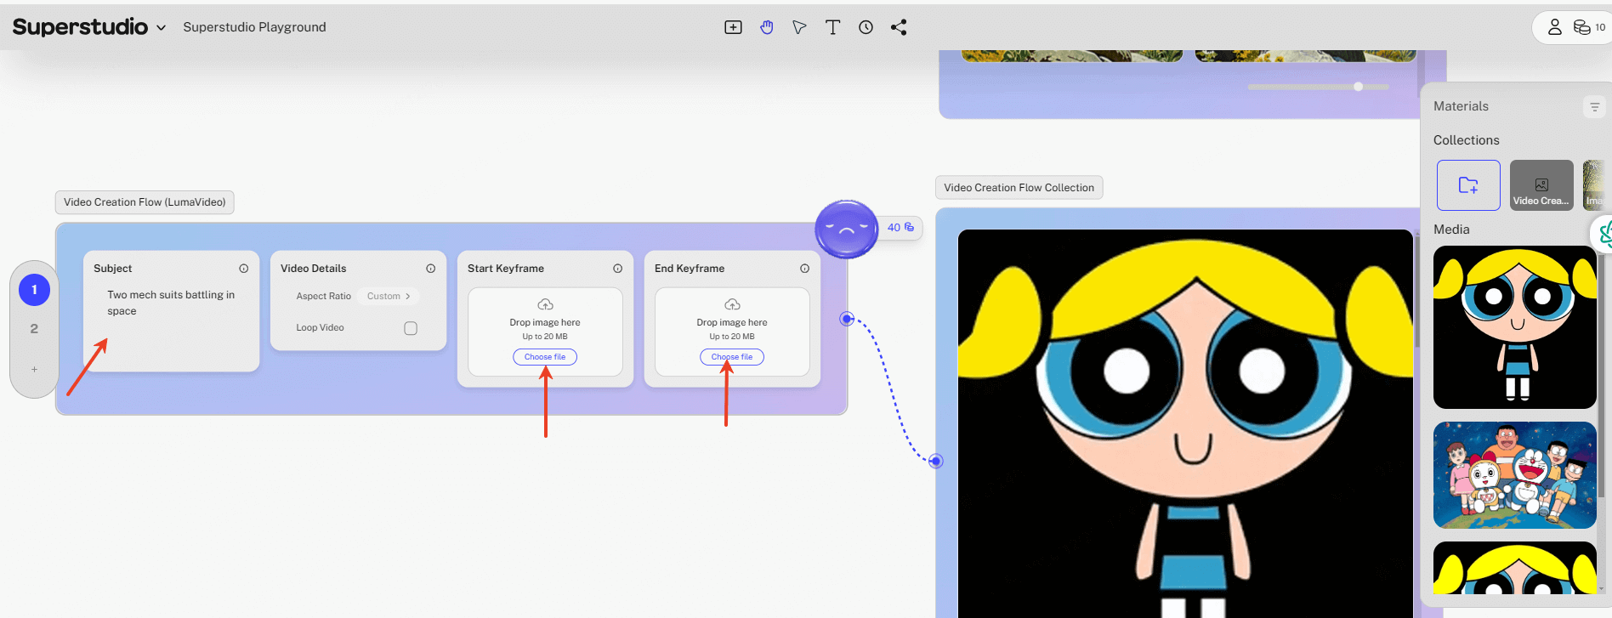Select the partially visible Bubbles thumbnail at bottom
This screenshot has width=1612, height=618.
(x=1514, y=568)
